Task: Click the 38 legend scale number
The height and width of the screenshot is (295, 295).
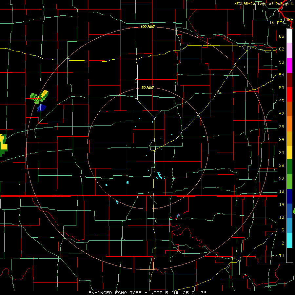Action: tap(282, 127)
